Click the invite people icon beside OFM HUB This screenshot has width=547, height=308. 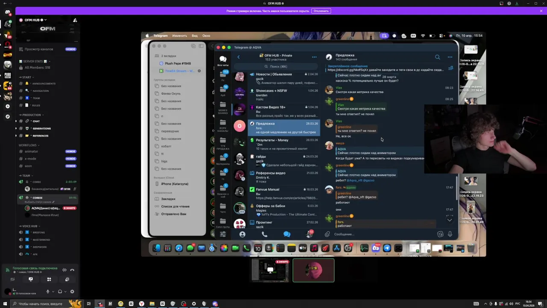pyautogui.click(x=75, y=20)
